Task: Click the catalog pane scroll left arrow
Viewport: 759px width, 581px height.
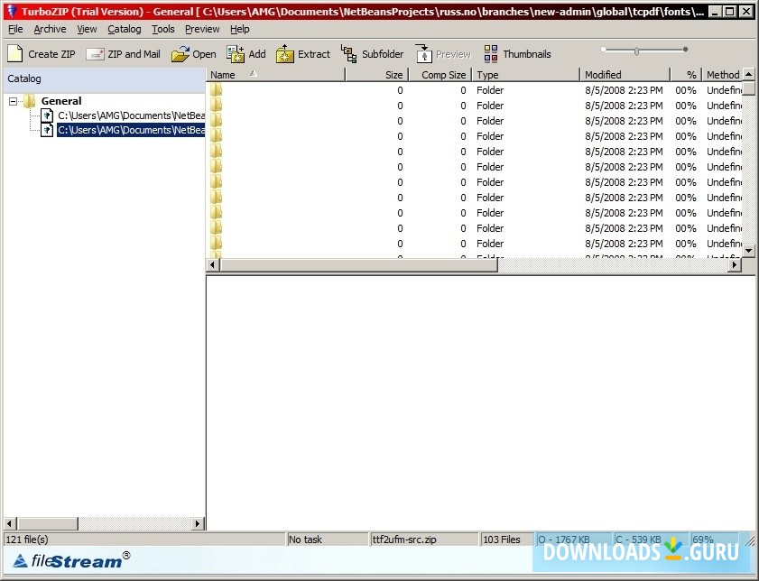Action: pos(10,523)
